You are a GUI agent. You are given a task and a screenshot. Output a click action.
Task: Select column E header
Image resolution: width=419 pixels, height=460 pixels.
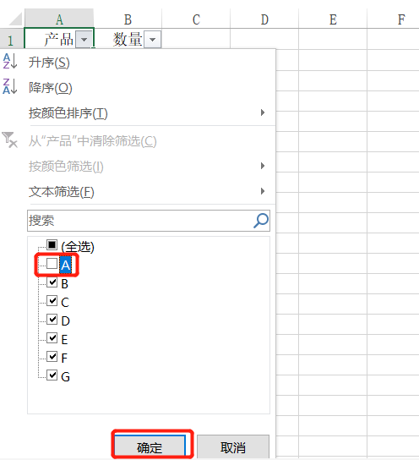[333, 19]
